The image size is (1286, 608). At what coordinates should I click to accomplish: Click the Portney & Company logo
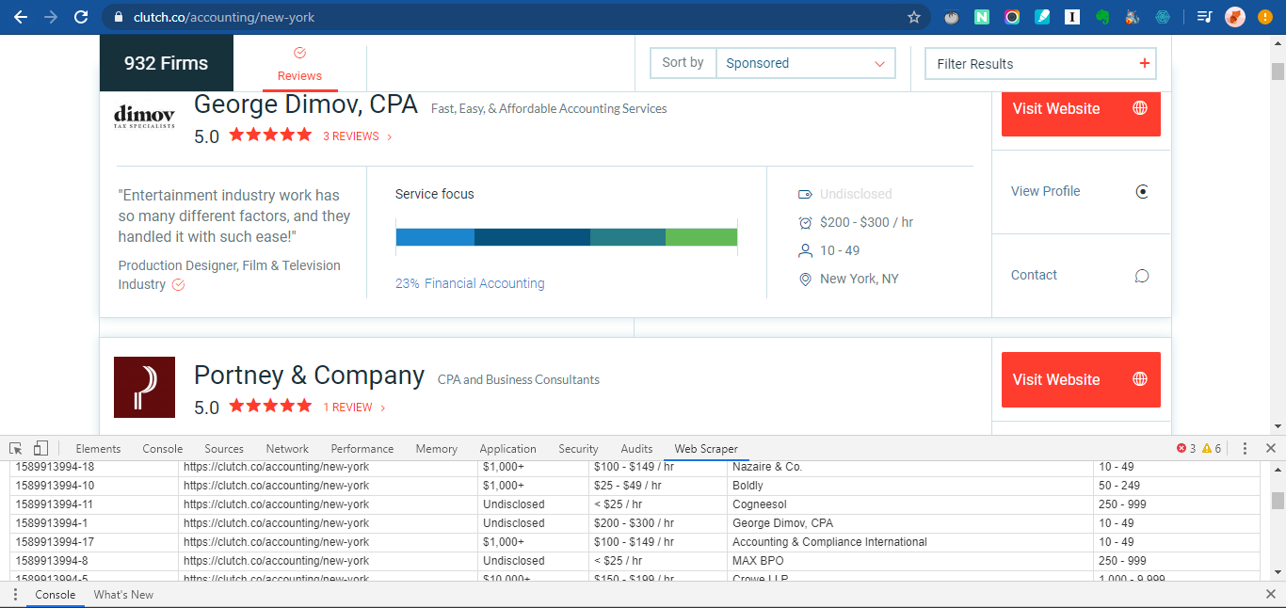144,387
